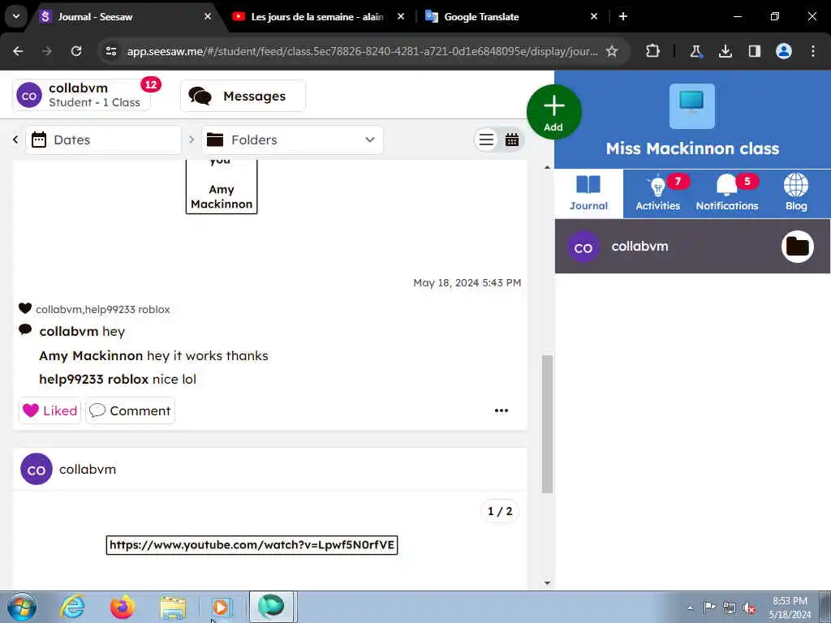Open the Dates calendar filter

click(103, 140)
